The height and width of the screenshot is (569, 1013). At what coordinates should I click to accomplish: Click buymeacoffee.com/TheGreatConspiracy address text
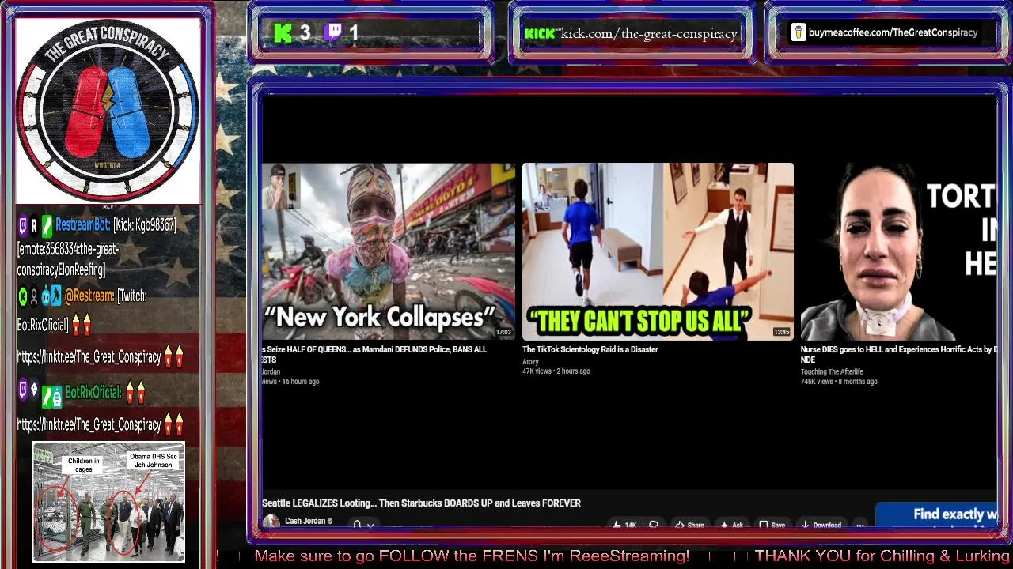(x=893, y=32)
